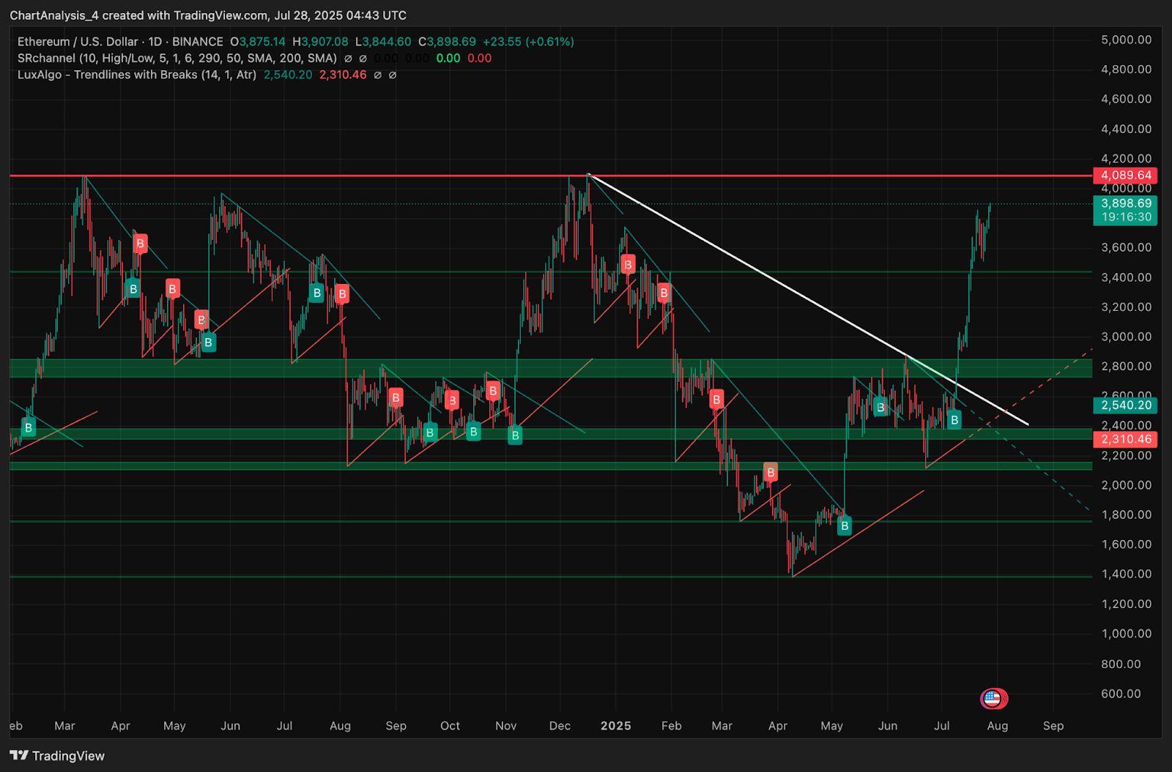Click the red B sell marker above the December peak

[x=627, y=265]
